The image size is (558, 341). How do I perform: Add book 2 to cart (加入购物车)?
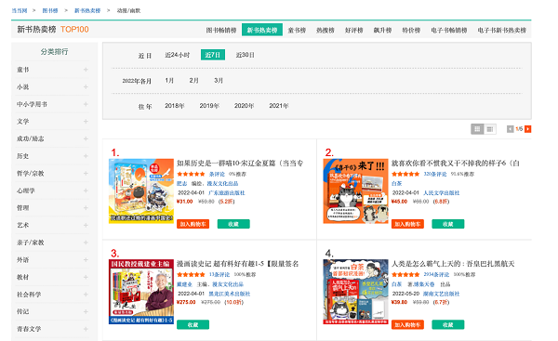click(x=407, y=224)
